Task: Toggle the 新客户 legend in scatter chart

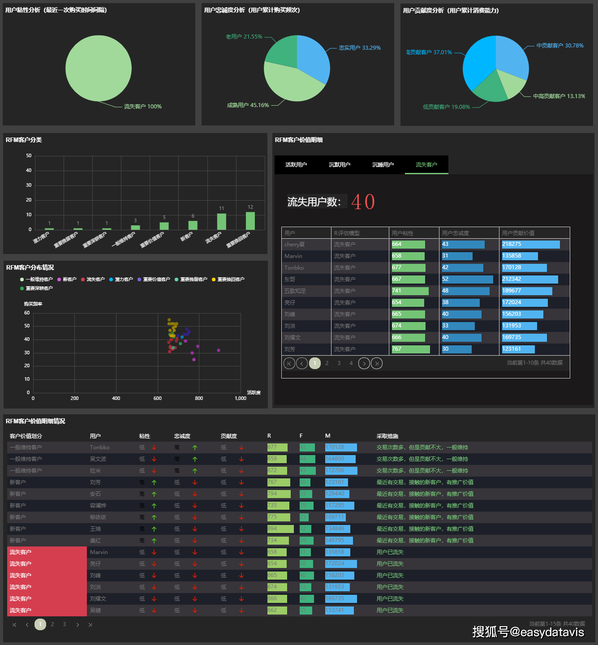Action: point(67,279)
